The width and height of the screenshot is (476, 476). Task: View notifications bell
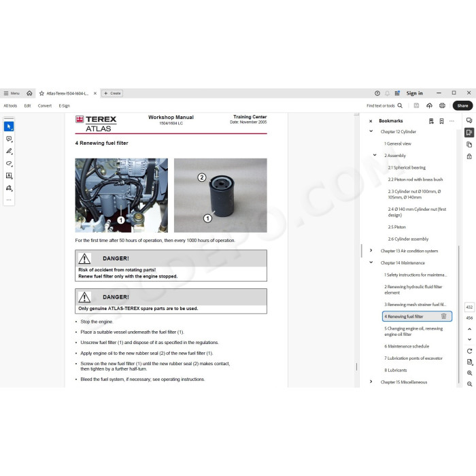pos(387,93)
